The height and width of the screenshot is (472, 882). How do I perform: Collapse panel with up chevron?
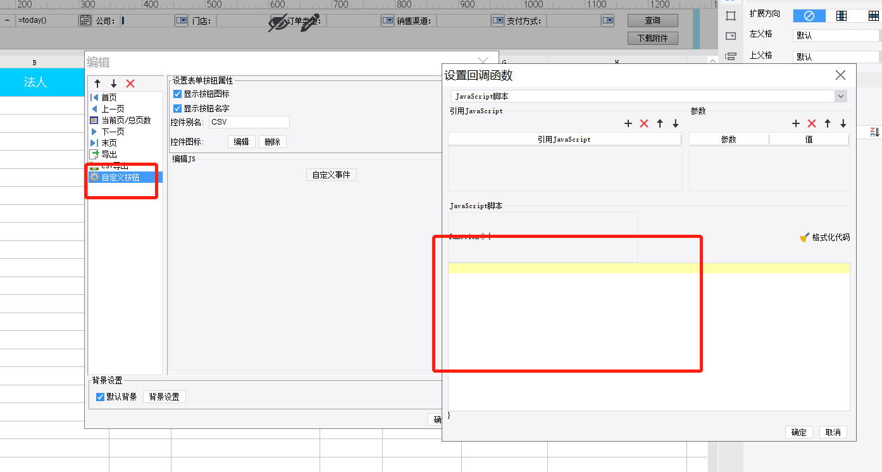[712, 62]
